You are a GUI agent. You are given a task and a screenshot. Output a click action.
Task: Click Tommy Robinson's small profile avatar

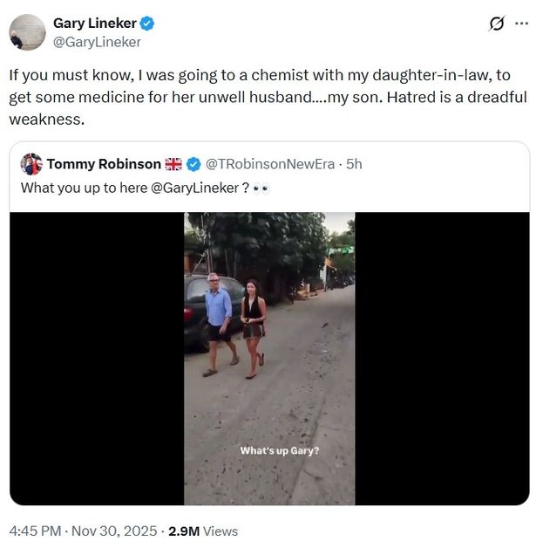31,164
